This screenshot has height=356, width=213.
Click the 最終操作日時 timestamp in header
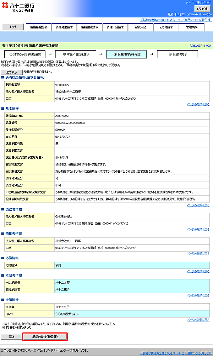pos(190,14)
